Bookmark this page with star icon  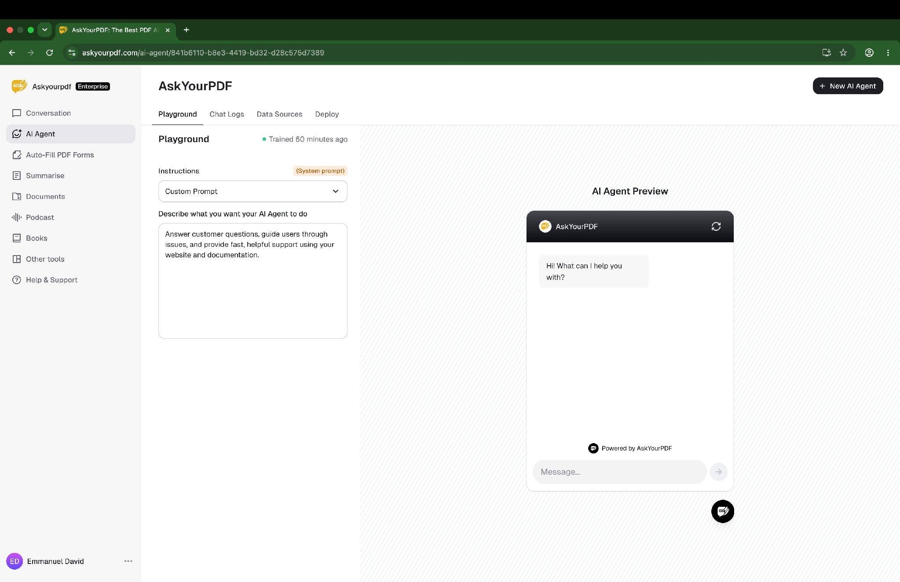[843, 53]
